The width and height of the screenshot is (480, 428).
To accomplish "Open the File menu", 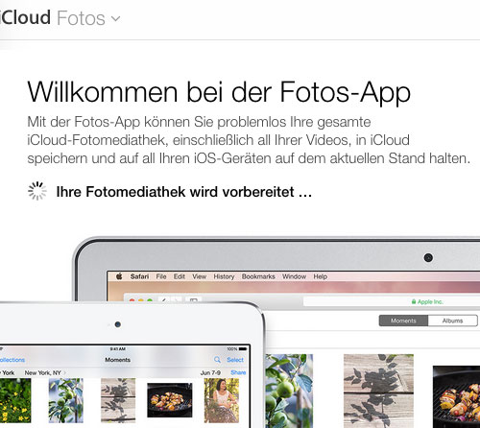I will tap(161, 276).
